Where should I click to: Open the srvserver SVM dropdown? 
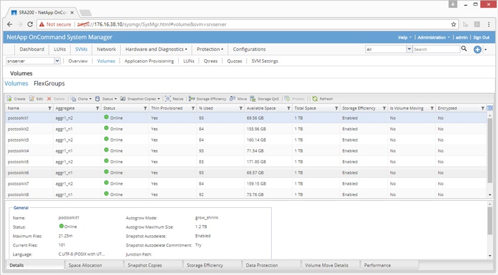57,61
